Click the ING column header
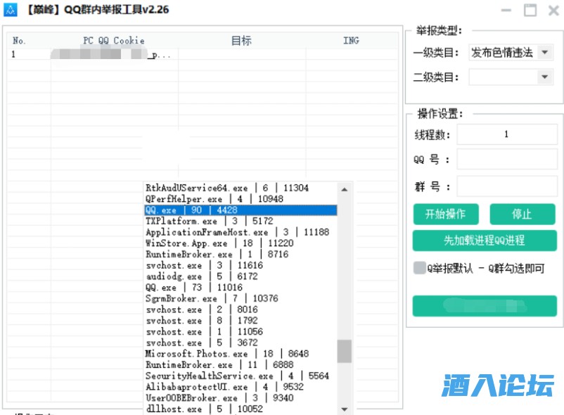Viewport: 564px width, 415px height. click(x=351, y=41)
